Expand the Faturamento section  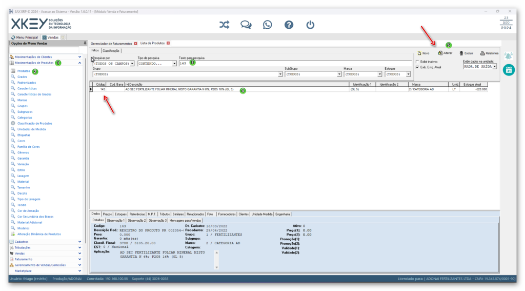tap(79, 259)
